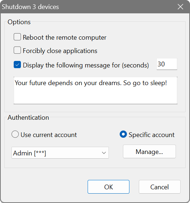Image resolution: width=190 pixels, height=203 pixels.
Task: Click the Cancel button
Action: (x=160, y=187)
